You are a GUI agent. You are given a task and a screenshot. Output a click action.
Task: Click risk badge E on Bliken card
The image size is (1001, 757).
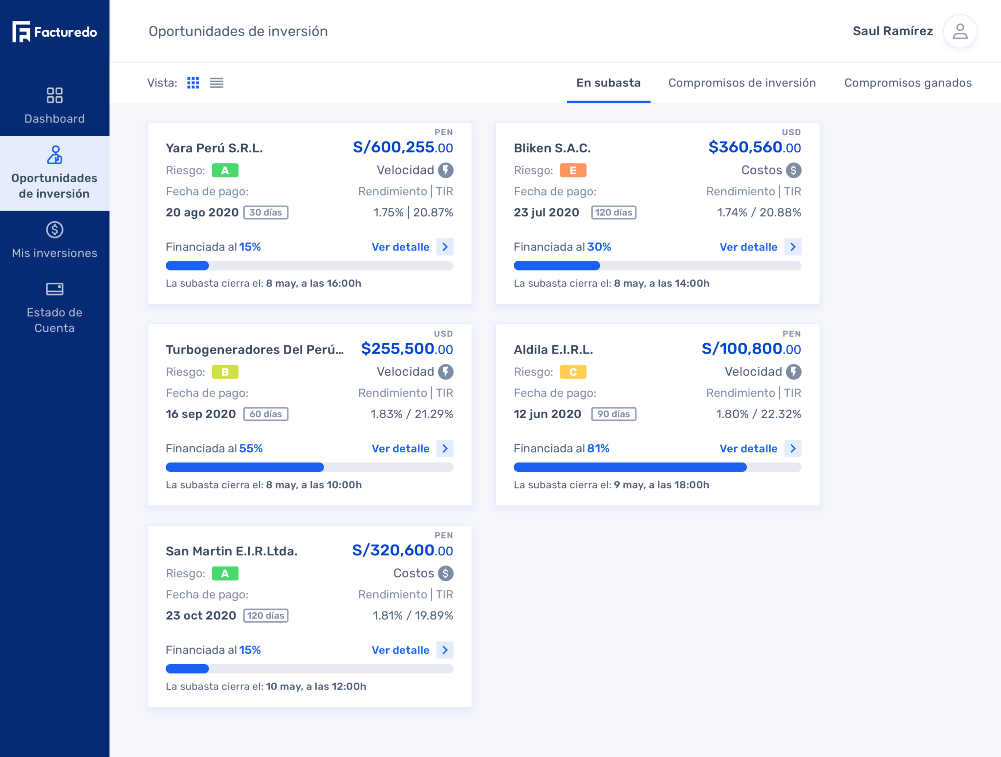(x=573, y=170)
